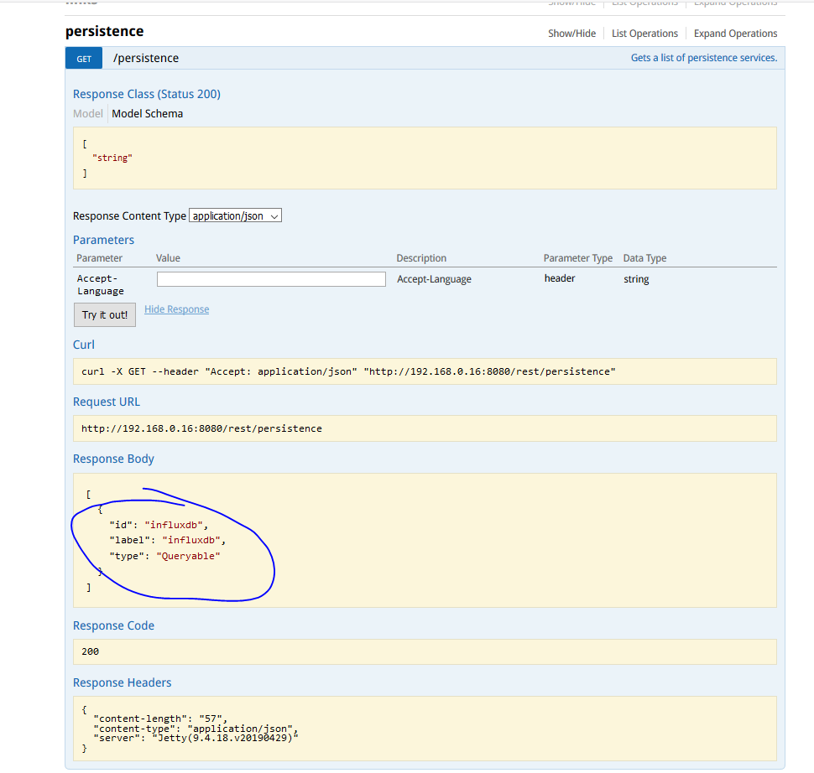Viewport: 814px width, 773px height.
Task: Click 'Gets a list of persistence services' description
Action: pyautogui.click(x=703, y=59)
